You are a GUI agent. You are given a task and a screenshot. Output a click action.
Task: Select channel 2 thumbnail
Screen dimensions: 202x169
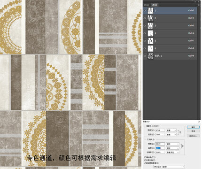coord(150,18)
